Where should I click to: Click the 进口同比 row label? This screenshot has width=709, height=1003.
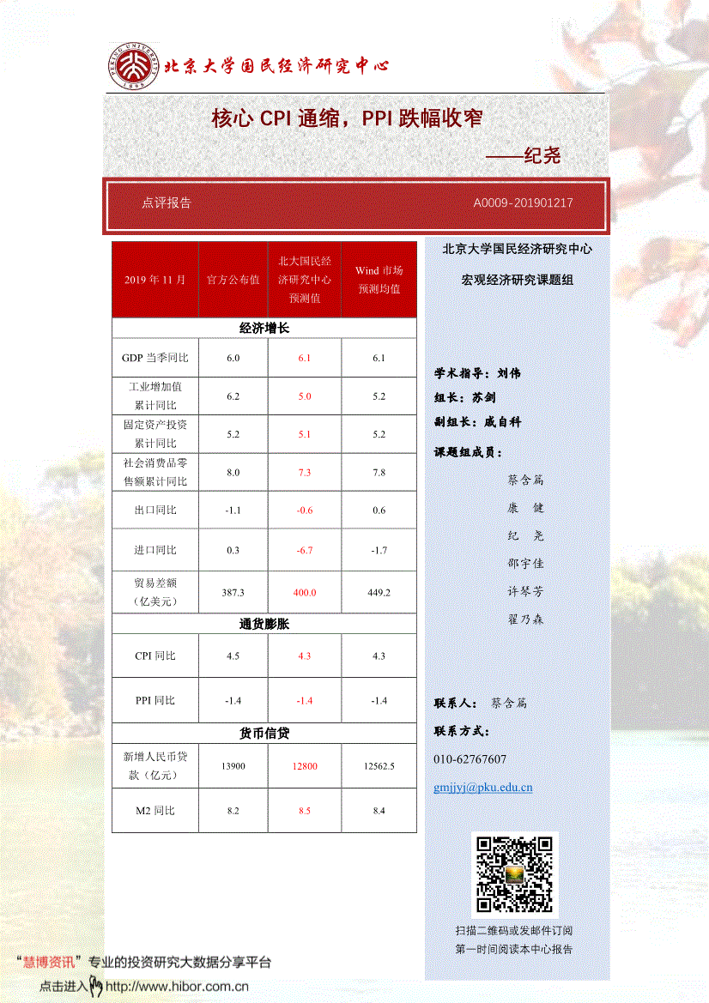155,549
